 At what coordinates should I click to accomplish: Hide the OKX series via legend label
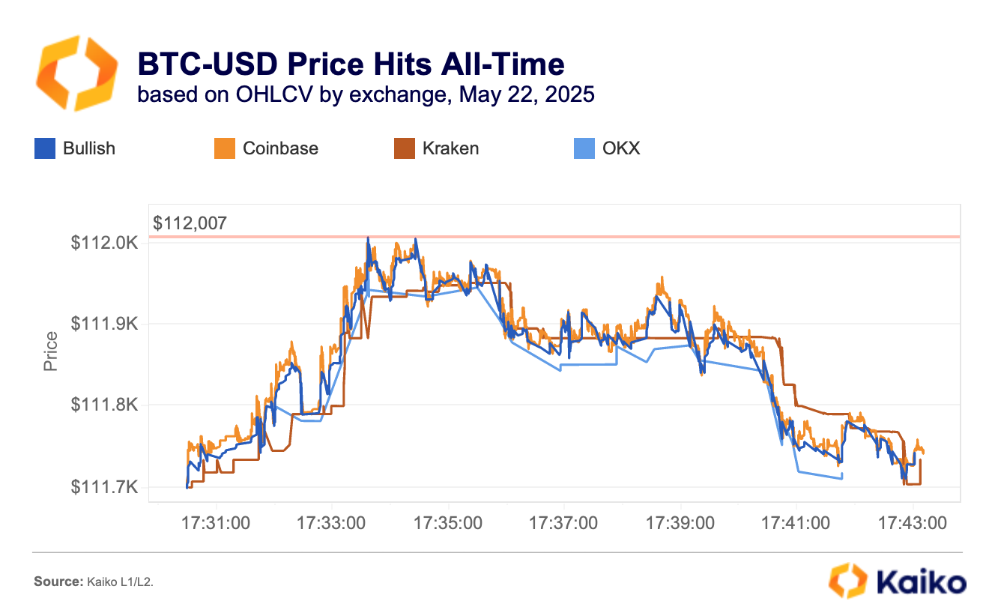pos(621,148)
